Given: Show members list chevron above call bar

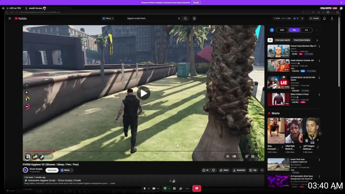Looking at the screenshot, I should pyautogui.click(x=170, y=181).
